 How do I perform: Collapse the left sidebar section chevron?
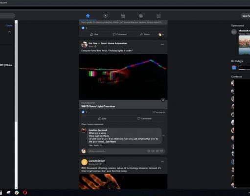(9, 32)
